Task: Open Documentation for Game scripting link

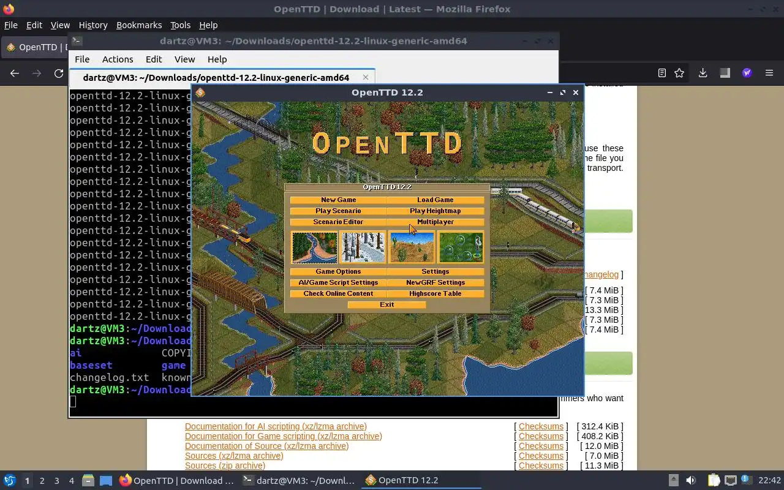Action: 284,436
